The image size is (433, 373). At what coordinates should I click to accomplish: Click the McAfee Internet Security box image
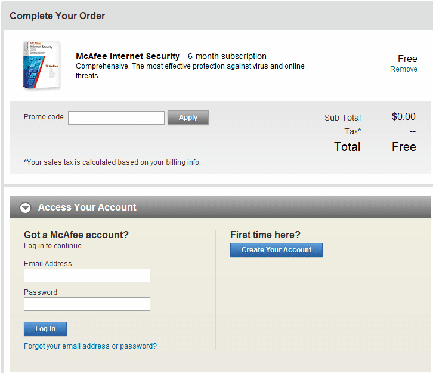(x=42, y=65)
